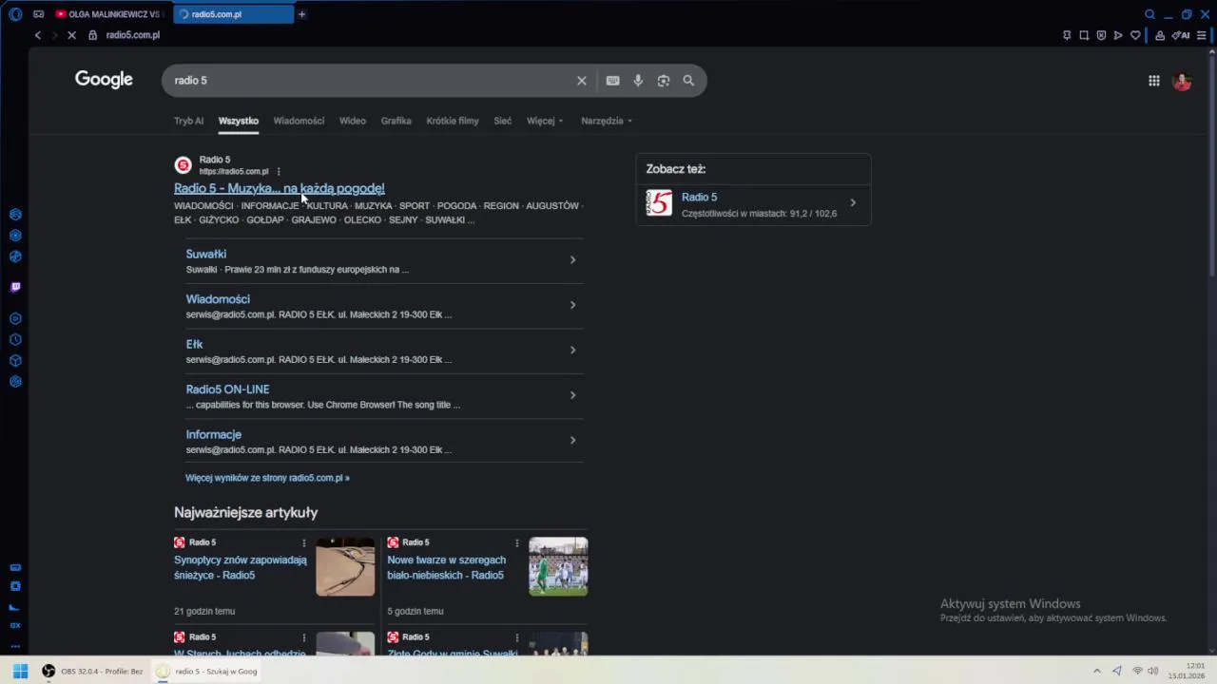Open the Radio5 ON-LINE sitelink
The height and width of the screenshot is (684, 1217).
[227, 389]
